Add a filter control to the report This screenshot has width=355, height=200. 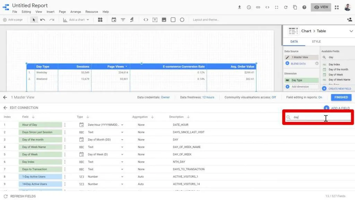point(123,19)
